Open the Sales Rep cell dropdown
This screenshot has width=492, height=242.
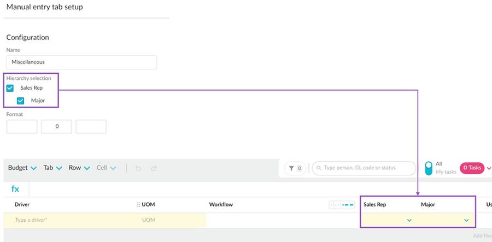(x=409, y=220)
